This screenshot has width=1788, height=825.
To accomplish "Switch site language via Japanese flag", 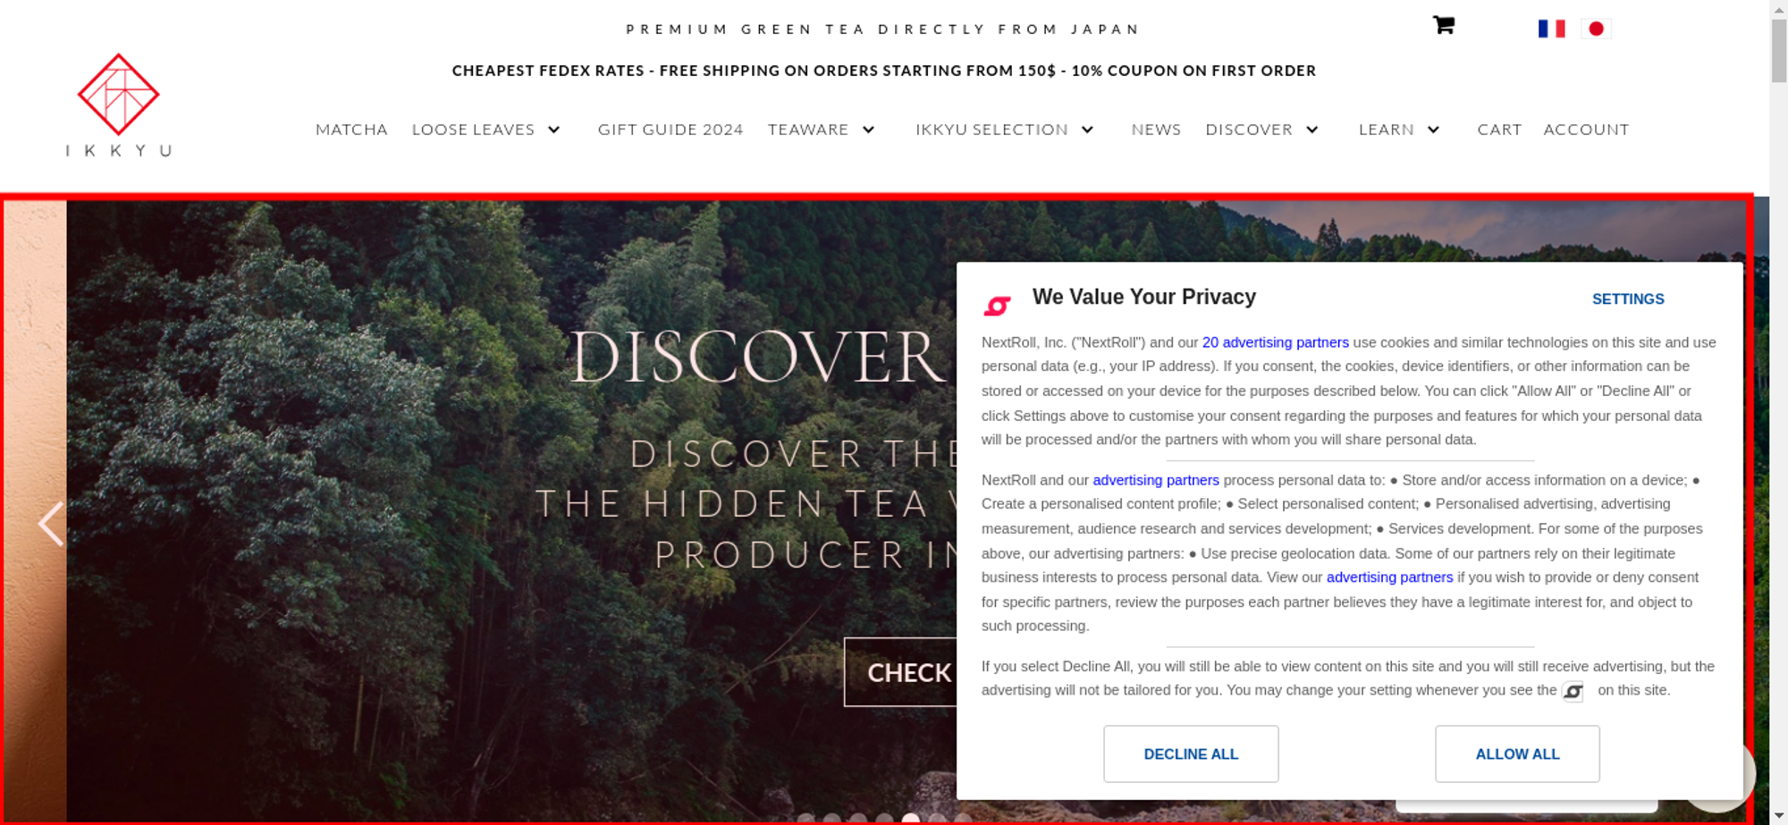I will (1596, 29).
